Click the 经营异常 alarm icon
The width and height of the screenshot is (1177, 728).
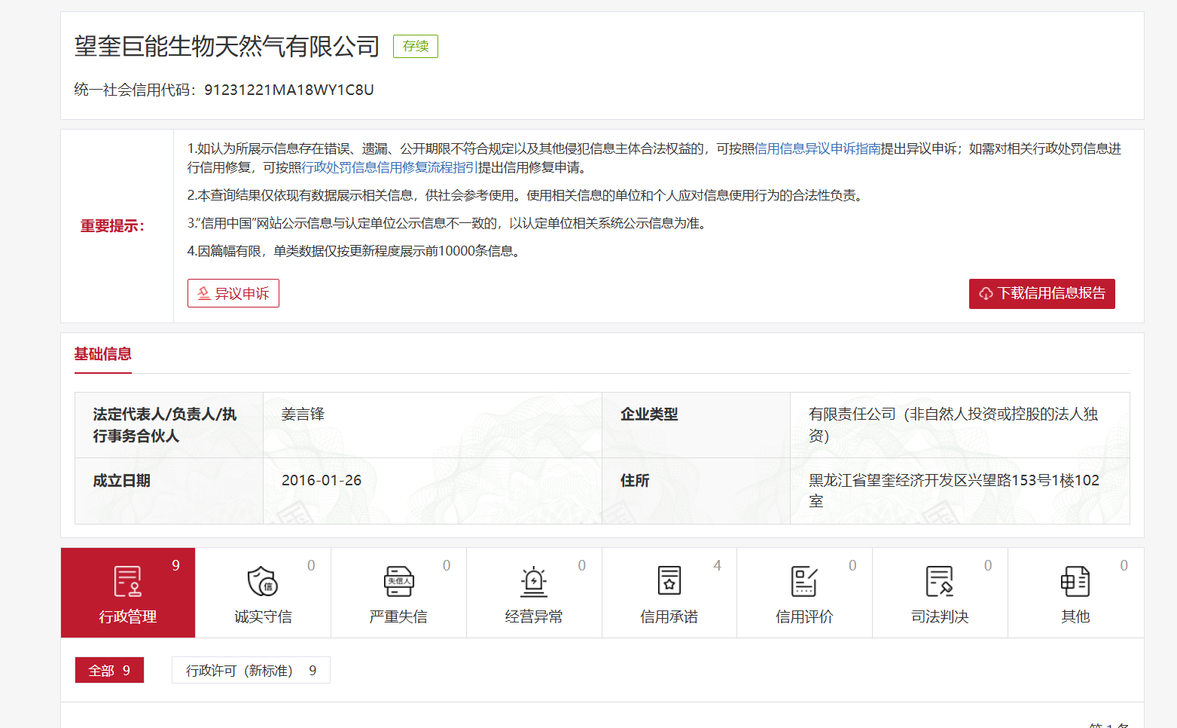coord(534,582)
